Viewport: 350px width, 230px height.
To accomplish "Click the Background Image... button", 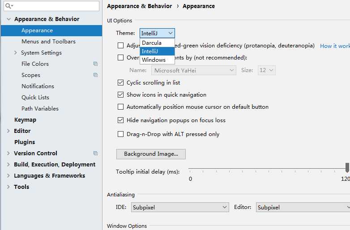I will pos(151,154).
